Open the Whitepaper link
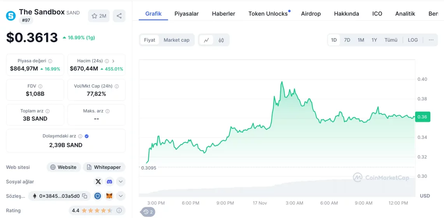Screen dimensions: 444x218 (104, 167)
